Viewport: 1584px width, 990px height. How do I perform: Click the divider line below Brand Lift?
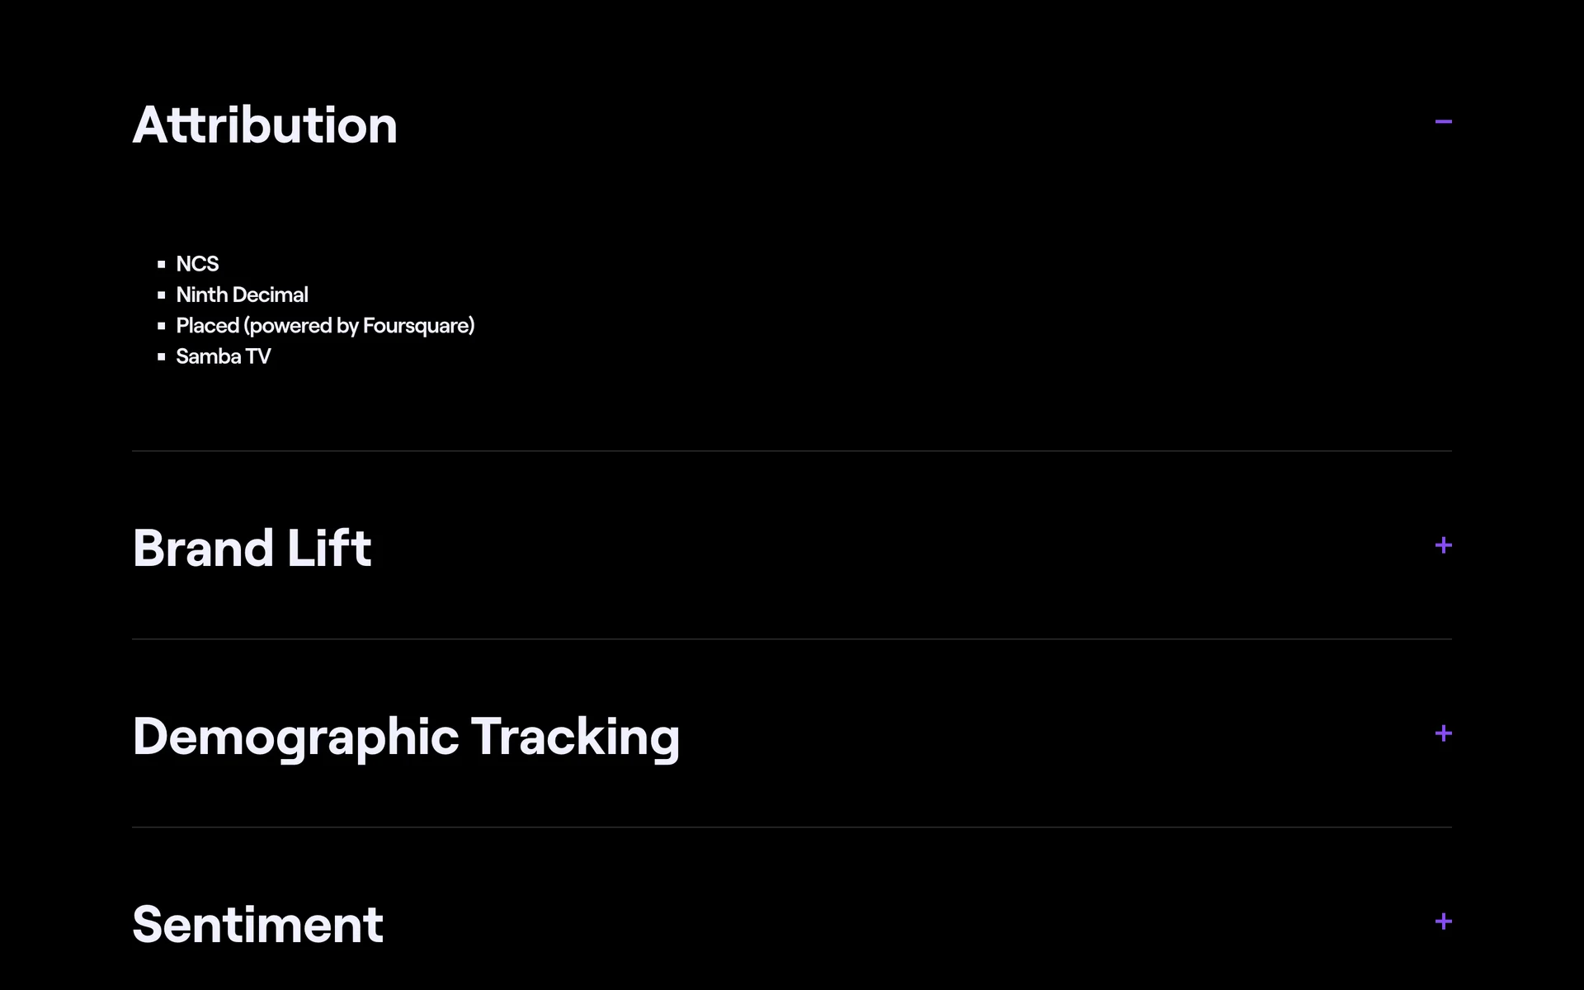[x=792, y=639]
